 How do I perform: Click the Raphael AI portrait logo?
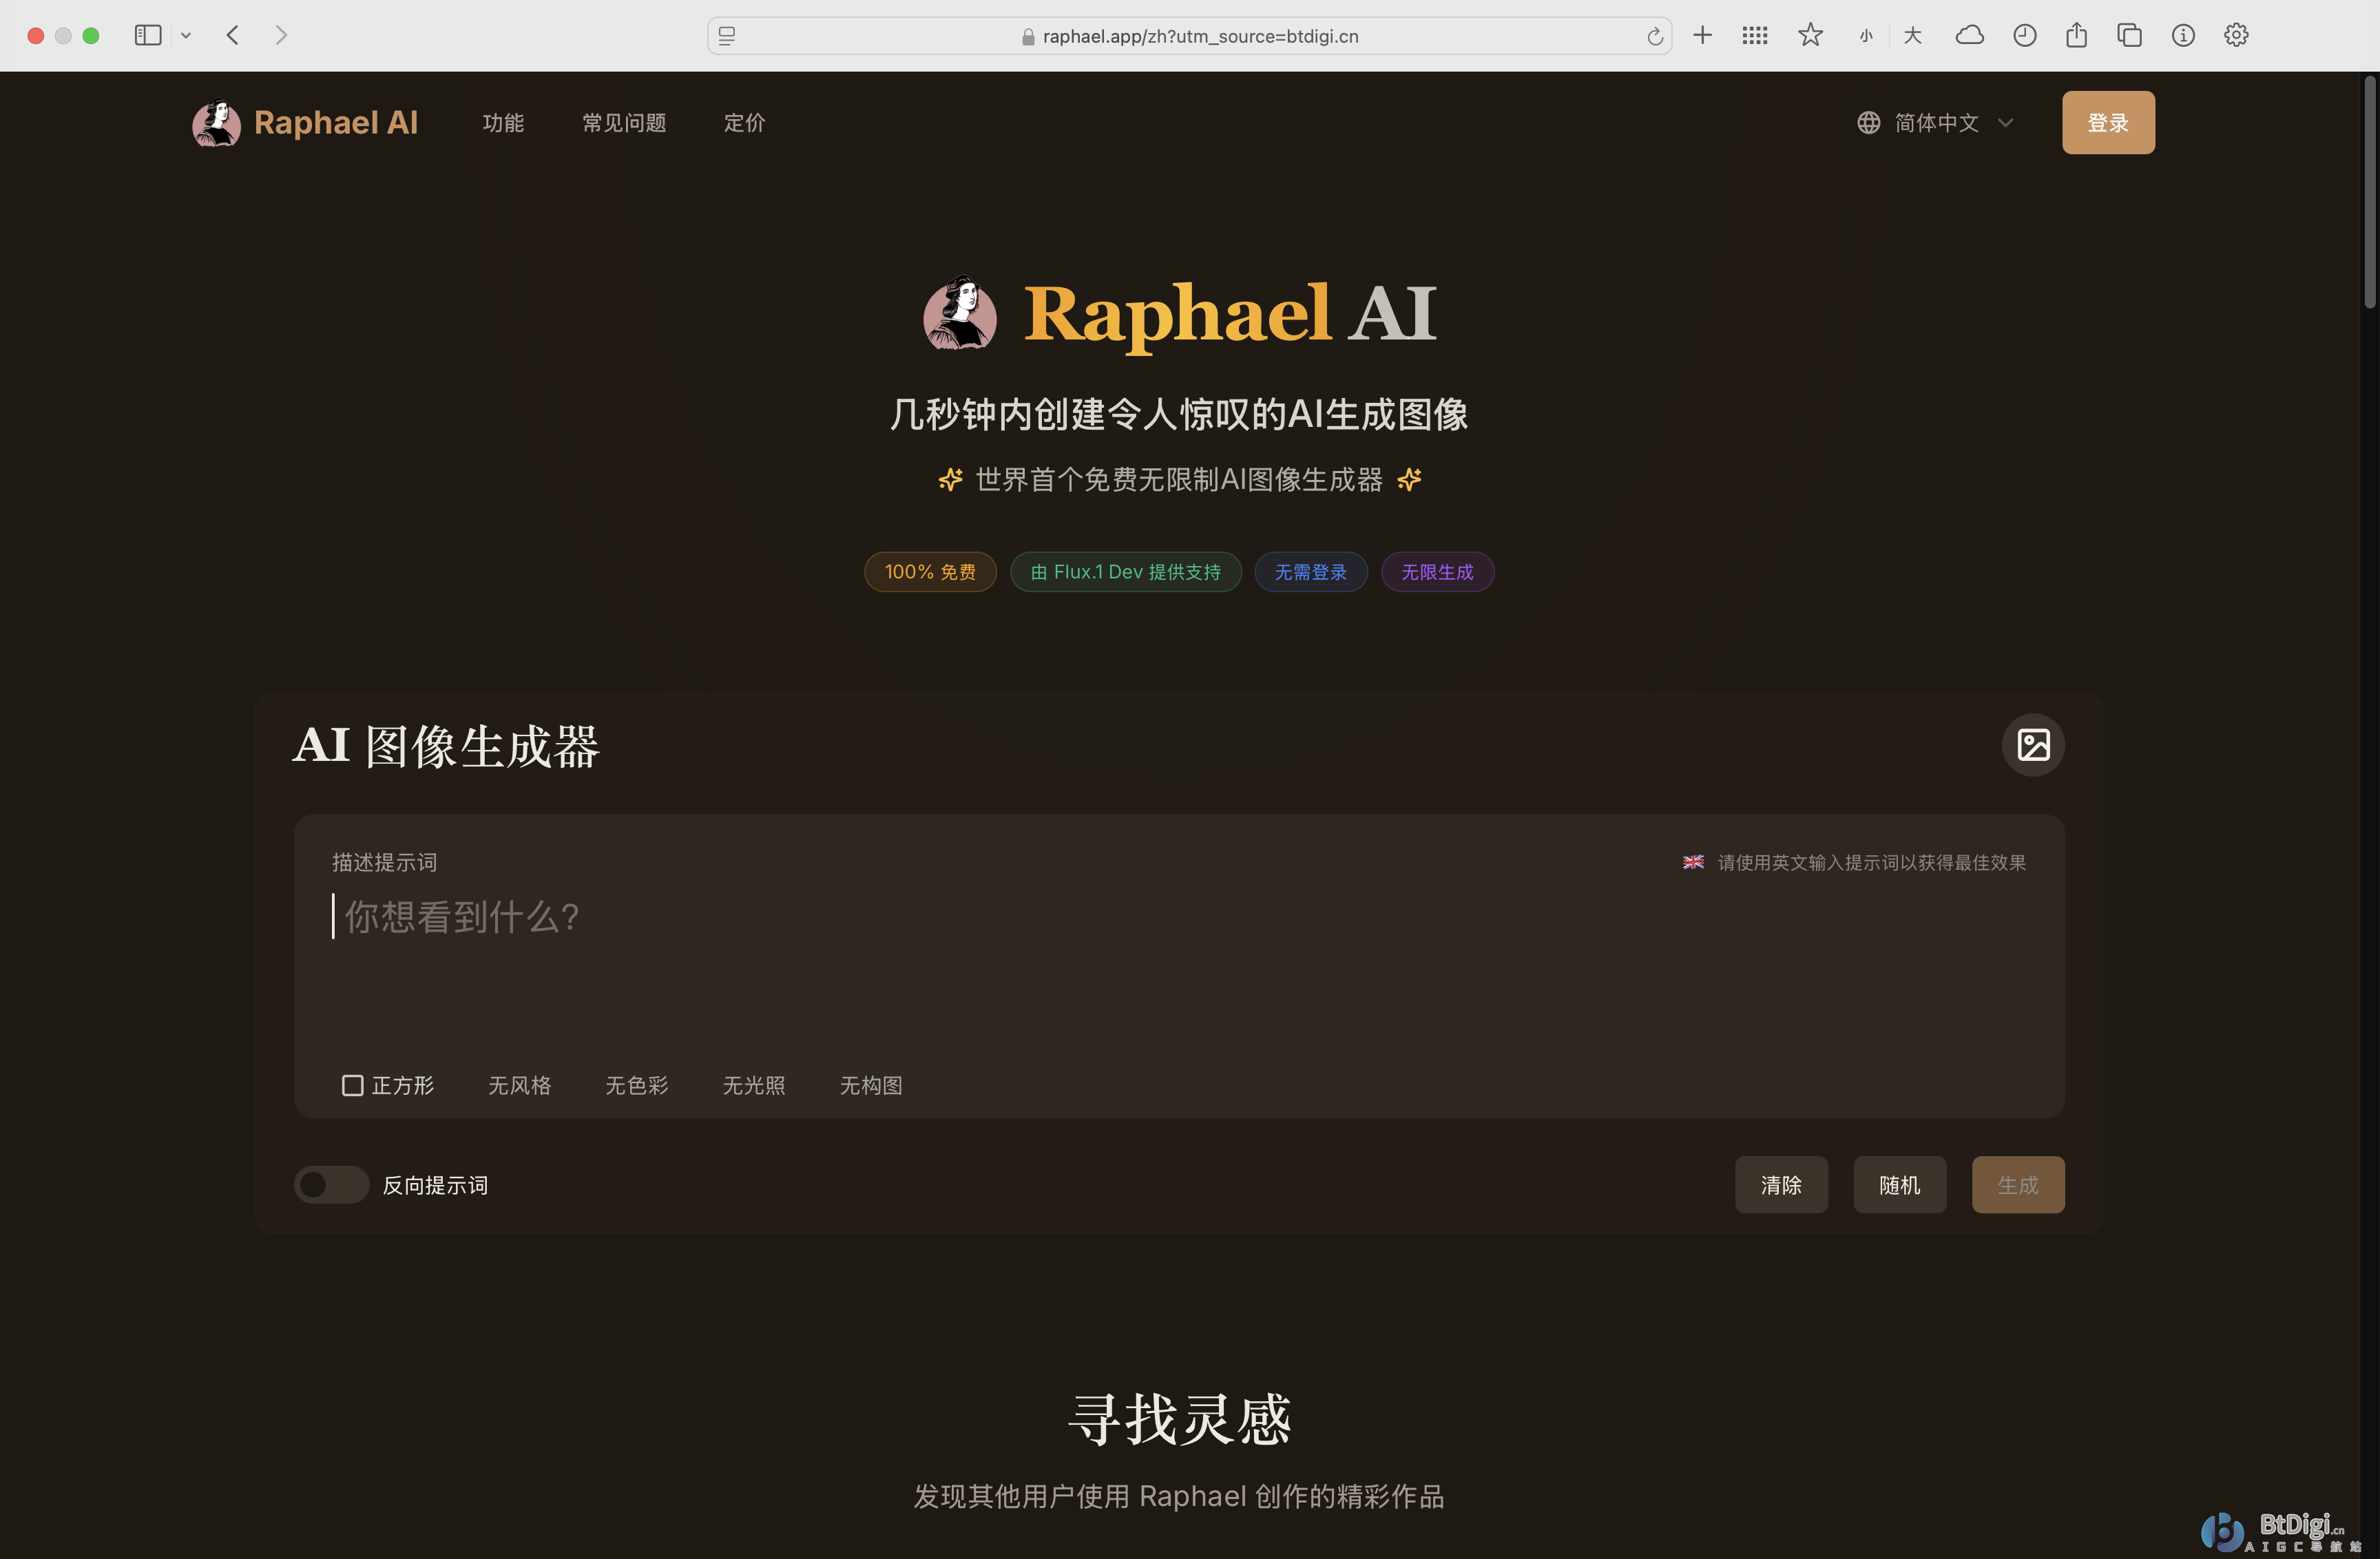pos(216,122)
